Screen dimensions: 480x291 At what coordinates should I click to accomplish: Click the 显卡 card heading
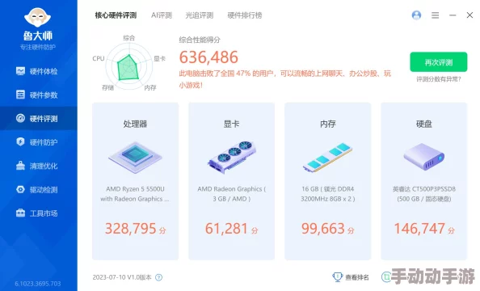click(231, 124)
